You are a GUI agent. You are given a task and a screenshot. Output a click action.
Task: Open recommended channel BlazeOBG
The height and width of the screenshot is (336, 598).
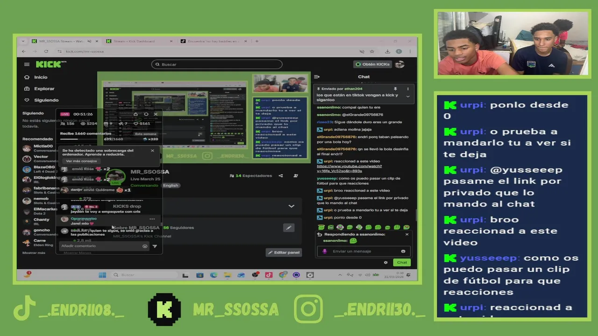(39, 169)
